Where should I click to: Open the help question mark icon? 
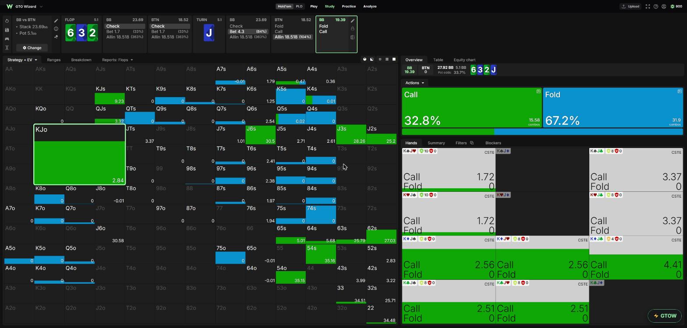(x=656, y=7)
